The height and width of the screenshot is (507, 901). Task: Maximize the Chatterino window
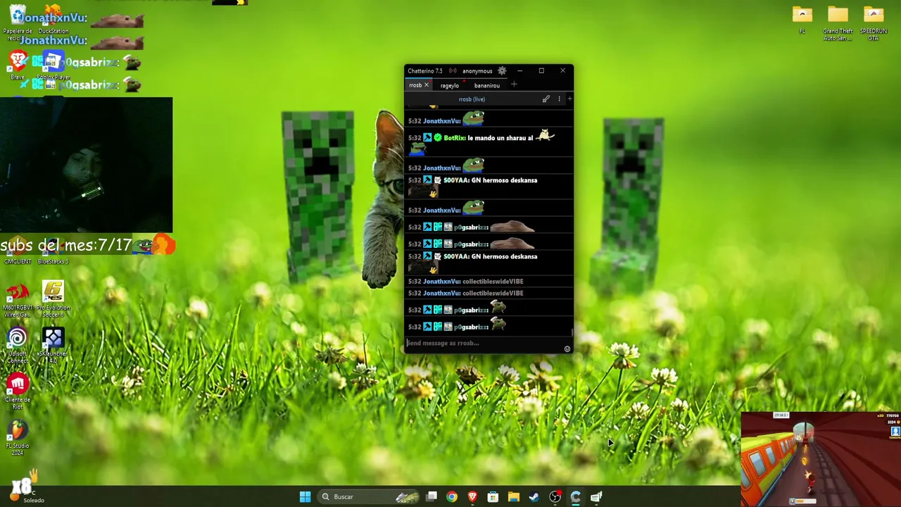(541, 70)
